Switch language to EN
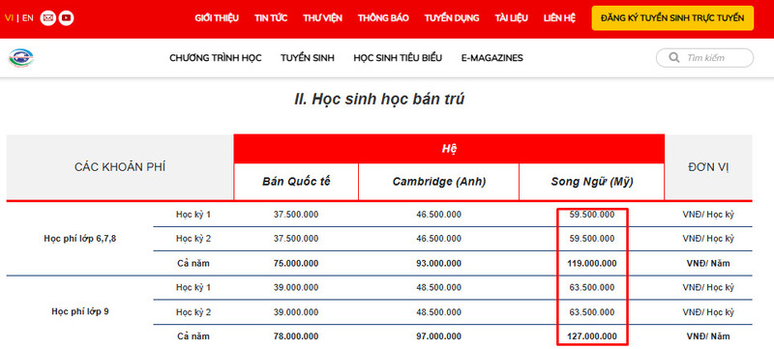 pos(28,18)
